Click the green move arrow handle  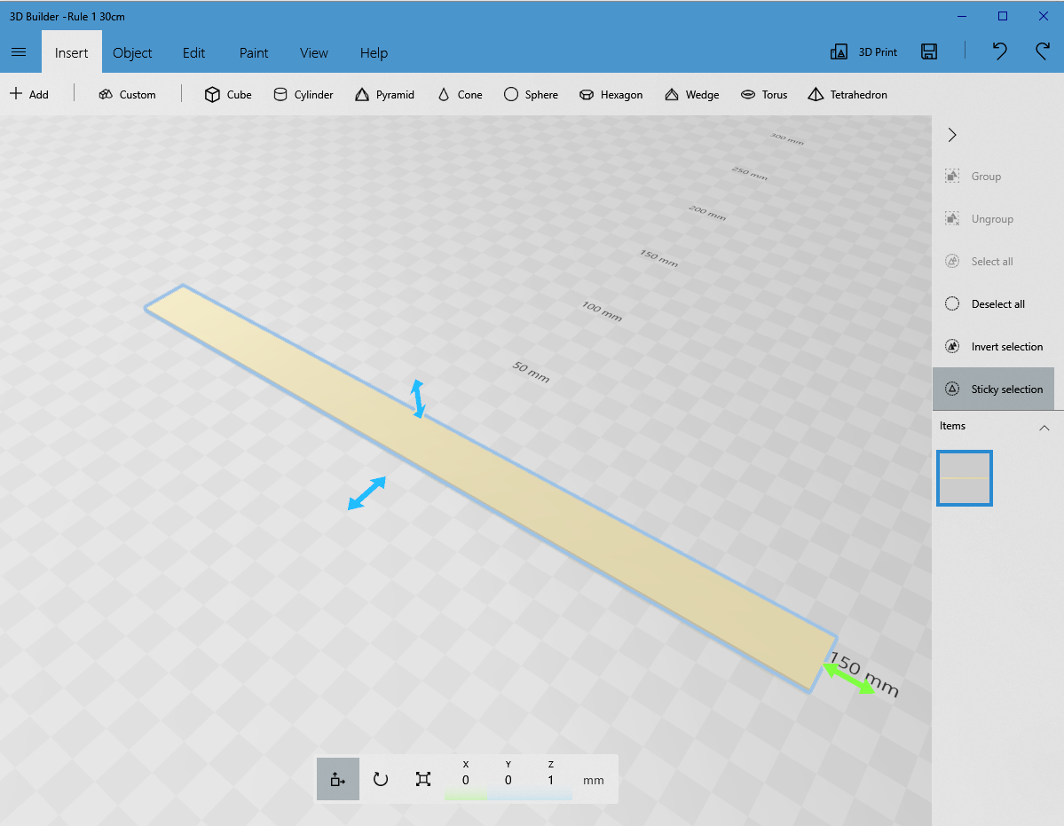(x=848, y=678)
